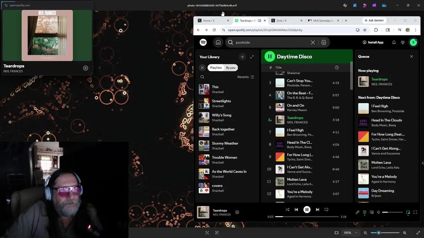
Task: Adjust the Spotify volume slider
Action: tap(393, 212)
